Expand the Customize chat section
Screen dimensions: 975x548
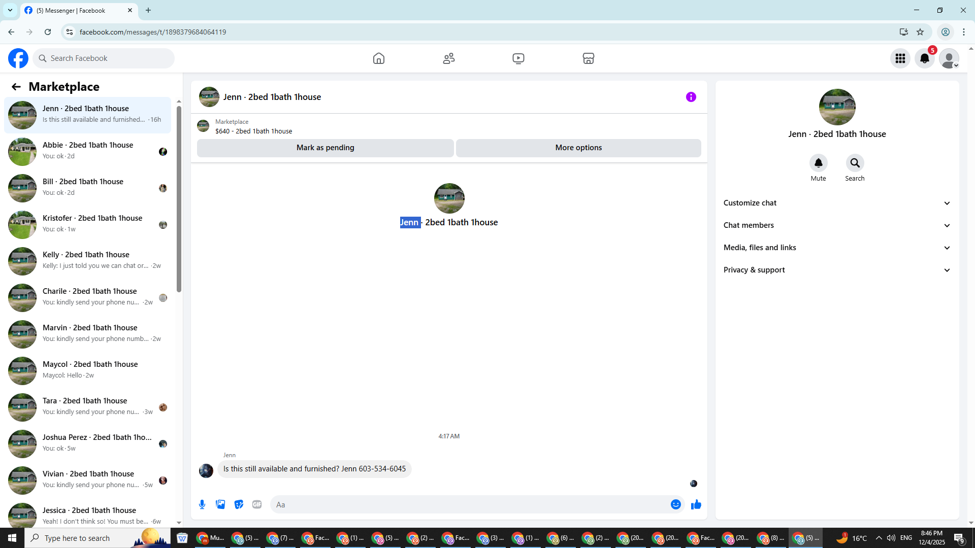click(x=837, y=203)
